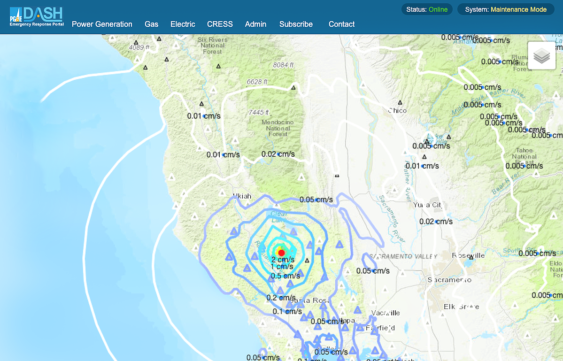Click the Status: Online badge
Screen dimensions: 563x361
(427, 9)
